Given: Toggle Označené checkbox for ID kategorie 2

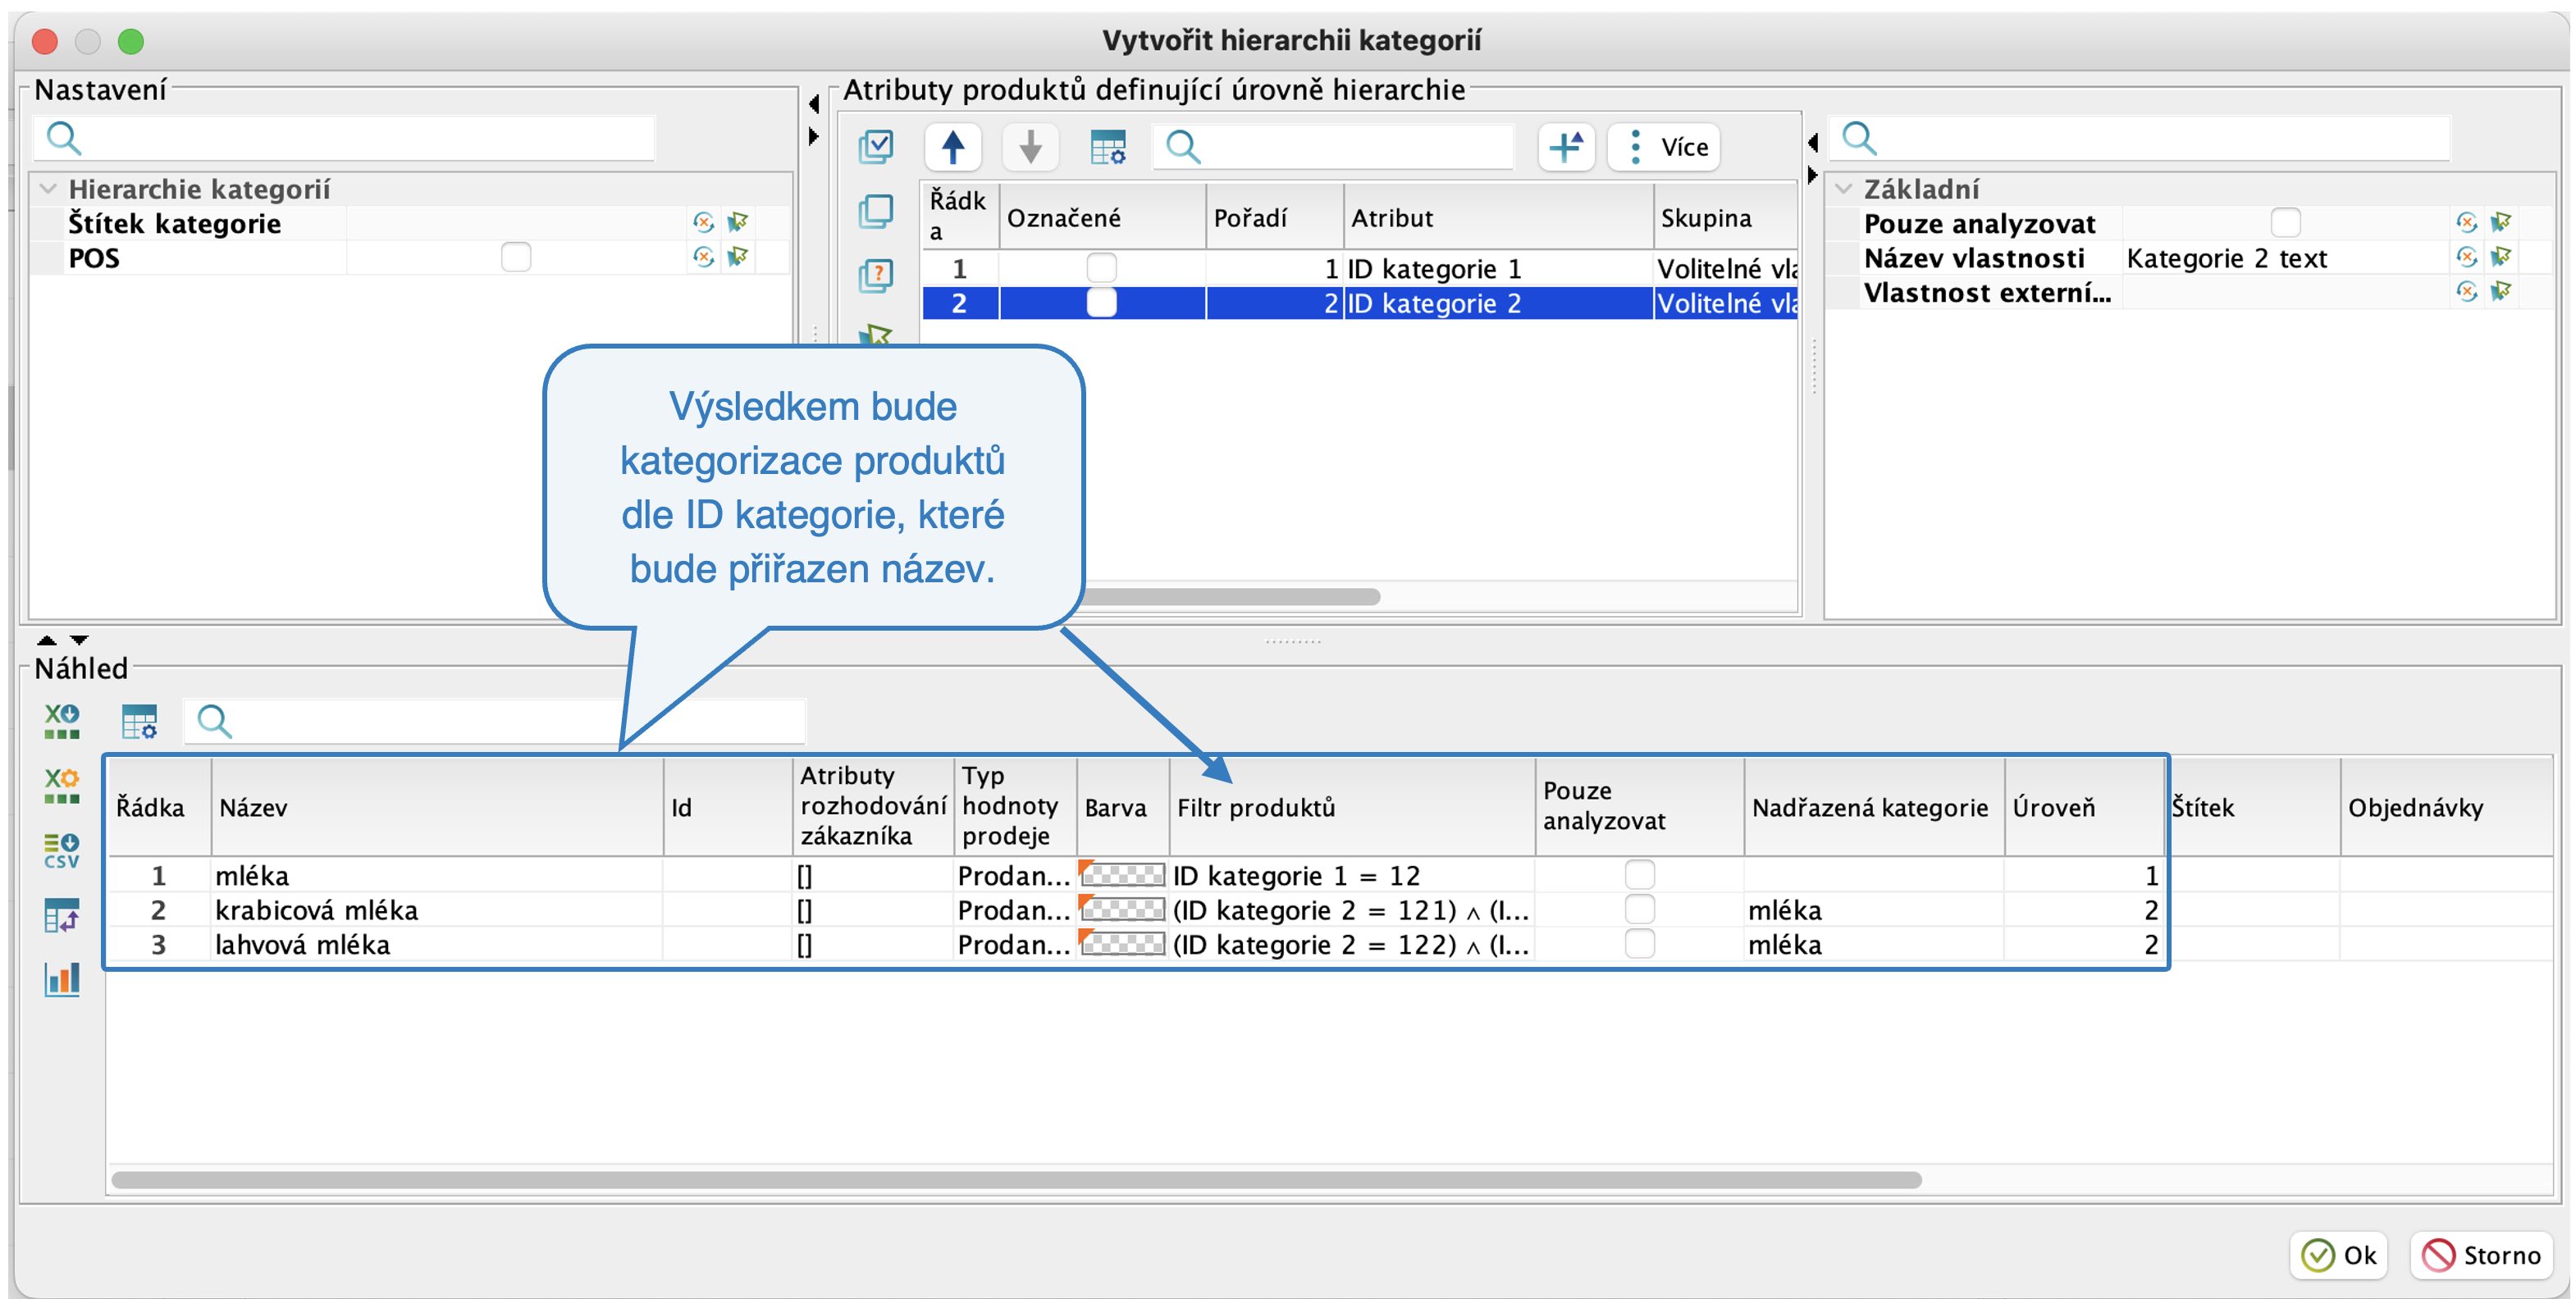Looking at the screenshot, I should pyautogui.click(x=1101, y=303).
